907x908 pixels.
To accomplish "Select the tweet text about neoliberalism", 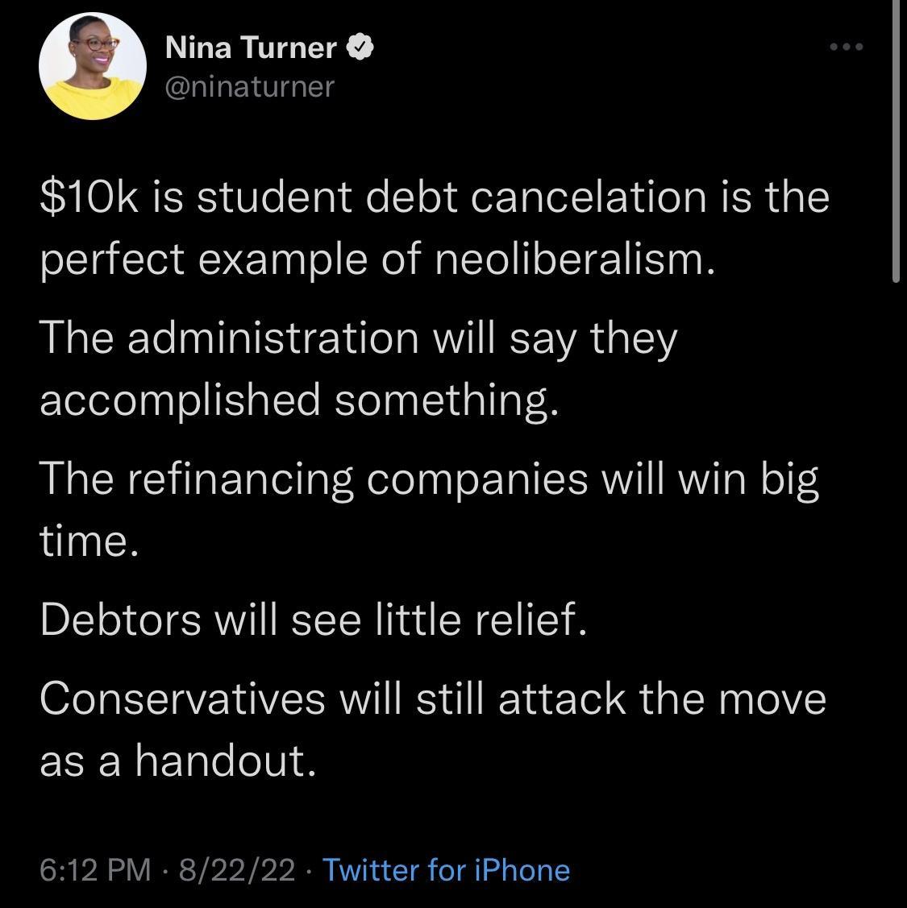I will pos(435,227).
